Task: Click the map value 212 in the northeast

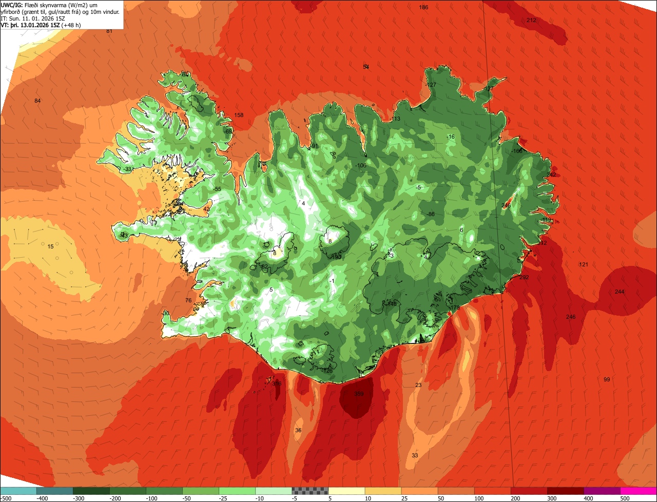Action: tap(531, 20)
